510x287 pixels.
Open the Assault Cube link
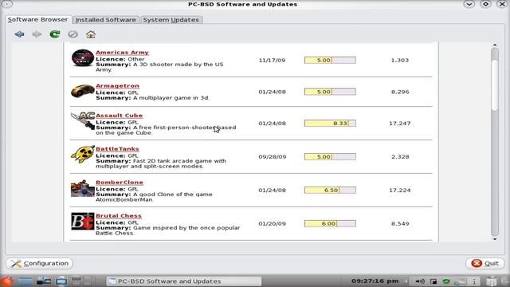pos(119,116)
